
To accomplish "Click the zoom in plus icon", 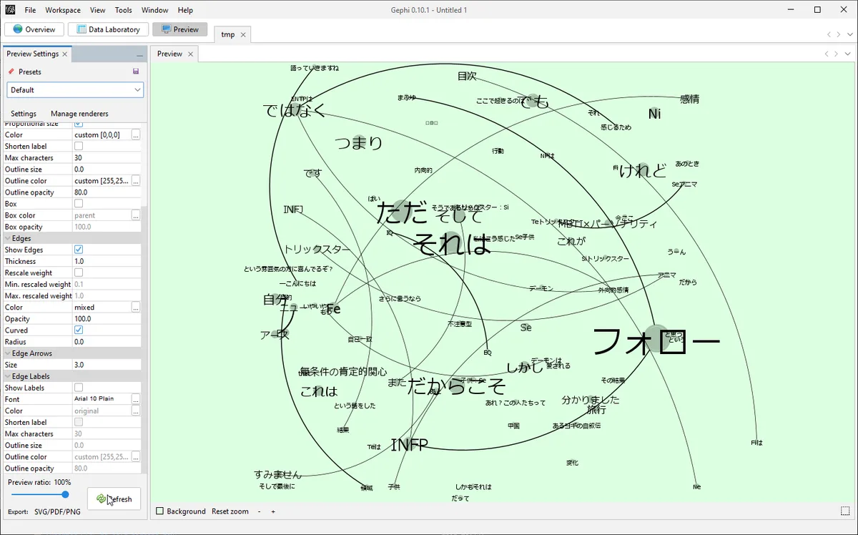I will [x=273, y=511].
